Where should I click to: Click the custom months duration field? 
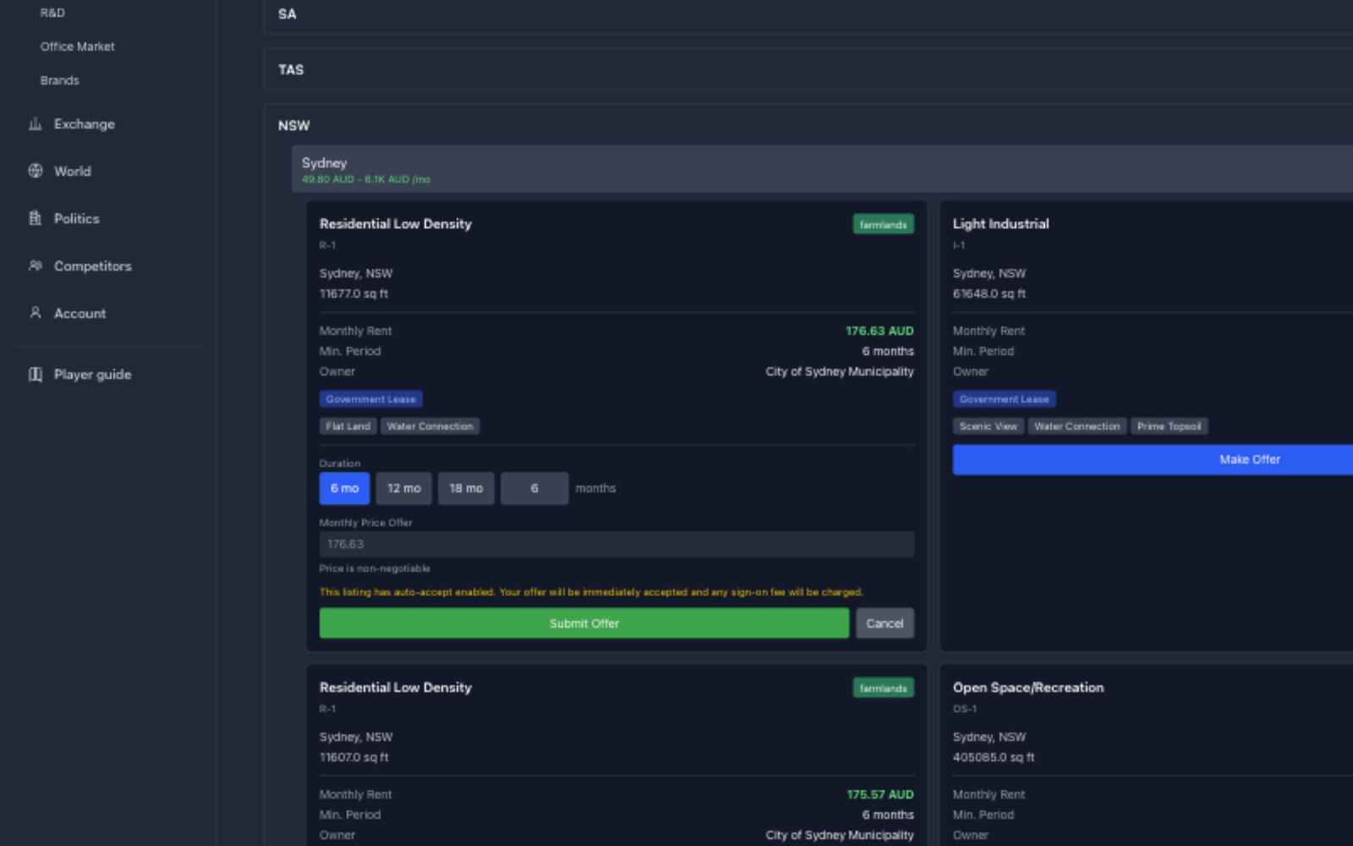534,488
